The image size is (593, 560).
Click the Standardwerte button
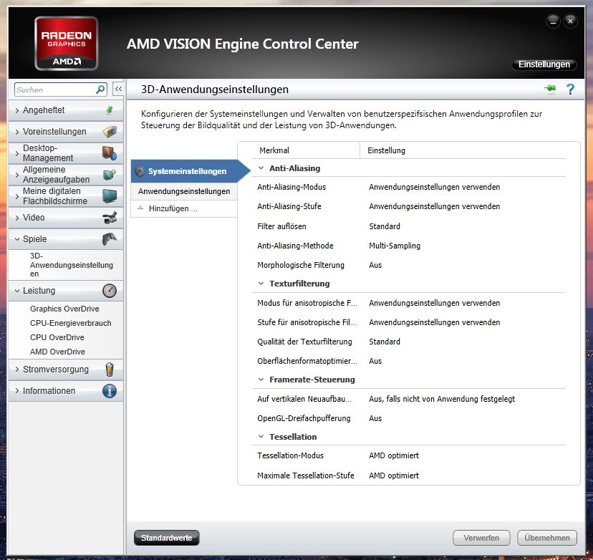coord(166,538)
